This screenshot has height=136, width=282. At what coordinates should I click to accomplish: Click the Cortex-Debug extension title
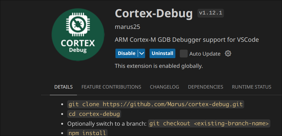(x=154, y=14)
